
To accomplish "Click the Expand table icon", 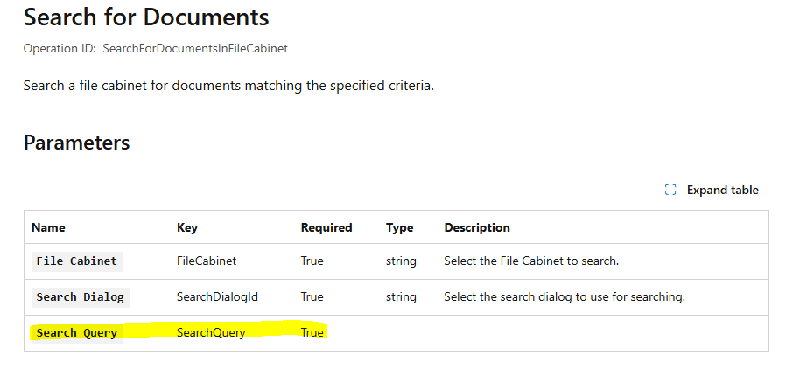I will pos(670,190).
